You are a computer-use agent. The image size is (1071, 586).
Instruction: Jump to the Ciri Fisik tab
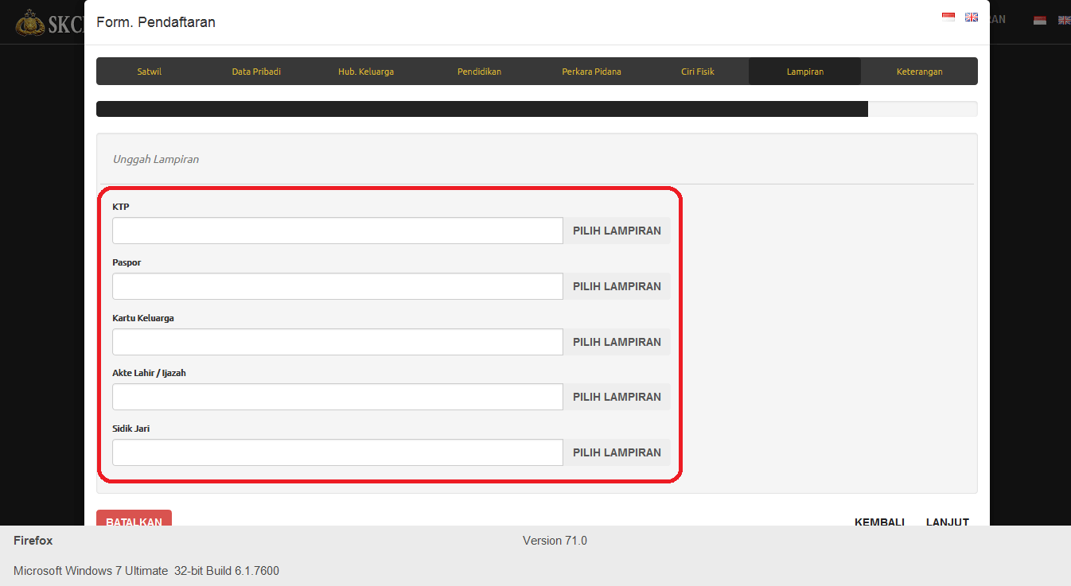[698, 72]
